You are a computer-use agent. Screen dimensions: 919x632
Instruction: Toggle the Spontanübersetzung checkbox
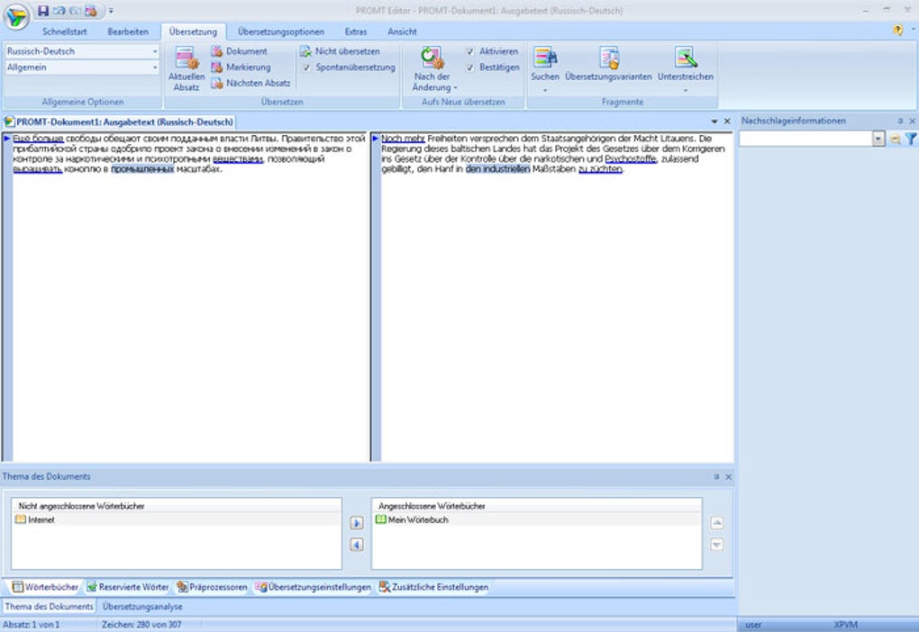(x=306, y=68)
